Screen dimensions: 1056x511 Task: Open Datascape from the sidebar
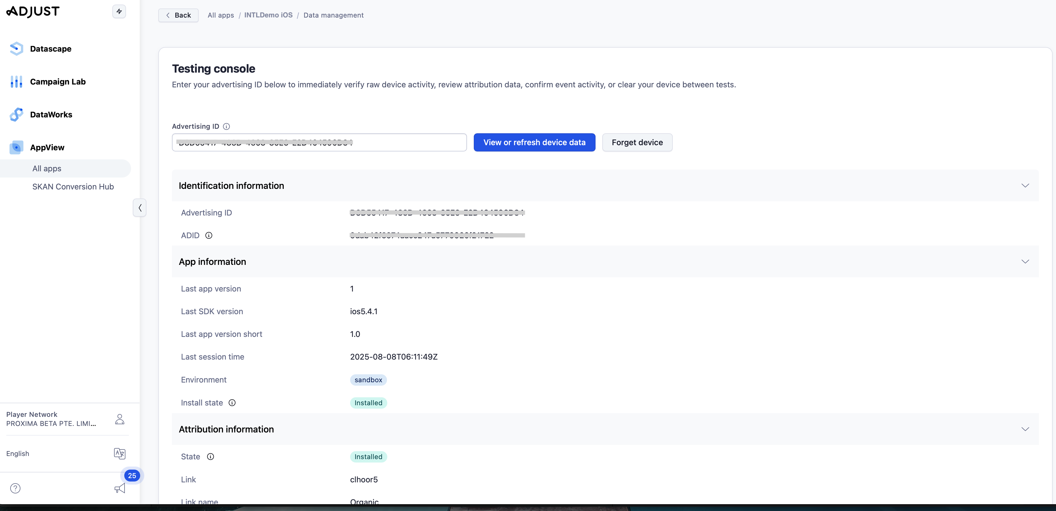pos(51,49)
